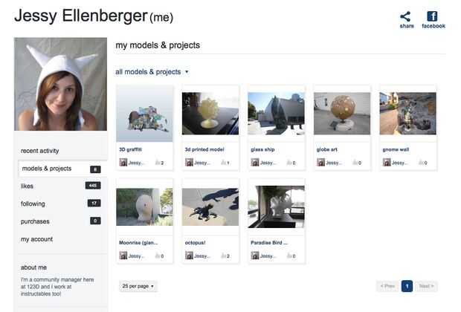Click like icon on 3d printed model card
The height and width of the screenshot is (312, 461).
pos(224,163)
